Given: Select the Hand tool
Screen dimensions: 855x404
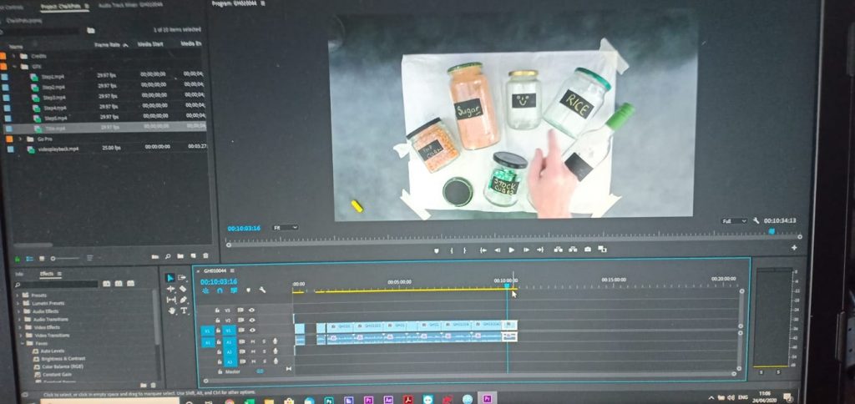Looking at the screenshot, I should (172, 311).
